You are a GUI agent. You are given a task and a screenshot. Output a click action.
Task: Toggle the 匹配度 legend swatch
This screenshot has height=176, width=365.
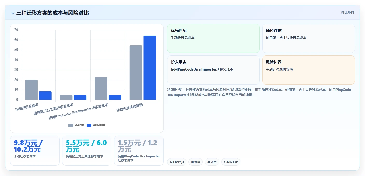(71, 125)
